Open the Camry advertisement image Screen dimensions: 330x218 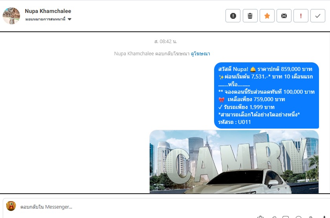234,162
